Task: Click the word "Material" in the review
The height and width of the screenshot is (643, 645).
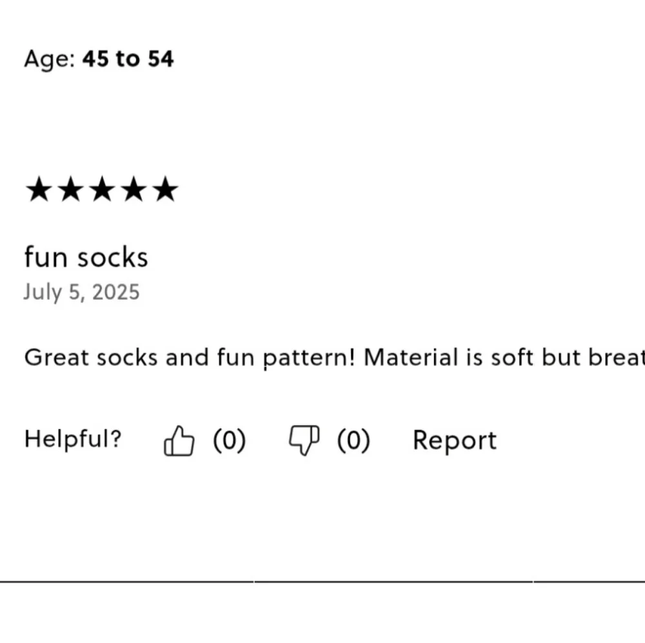Action: [x=411, y=357]
